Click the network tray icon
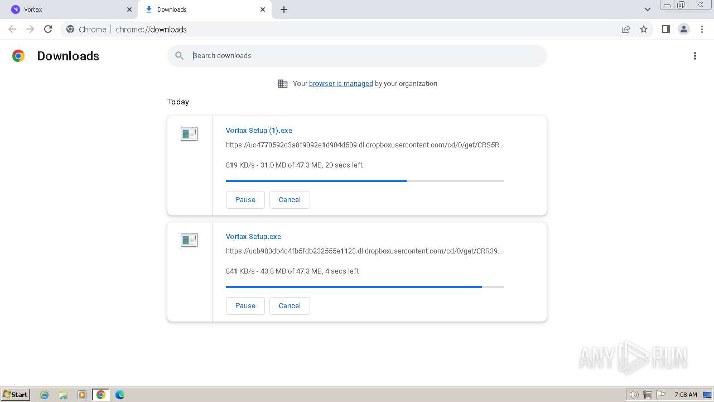Viewport: 714px width, 402px height. (648, 395)
